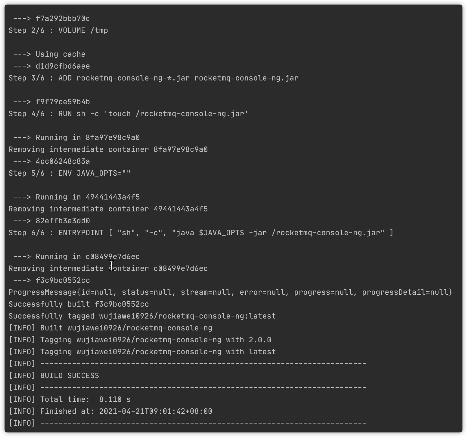Click the 'Step 2/6 : VOLUME /tmp' line
The height and width of the screenshot is (437, 467).
click(x=58, y=30)
